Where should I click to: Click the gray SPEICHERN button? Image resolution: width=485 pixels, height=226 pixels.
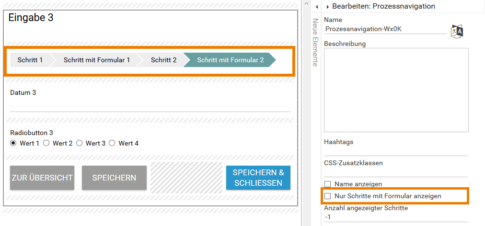coord(114,178)
